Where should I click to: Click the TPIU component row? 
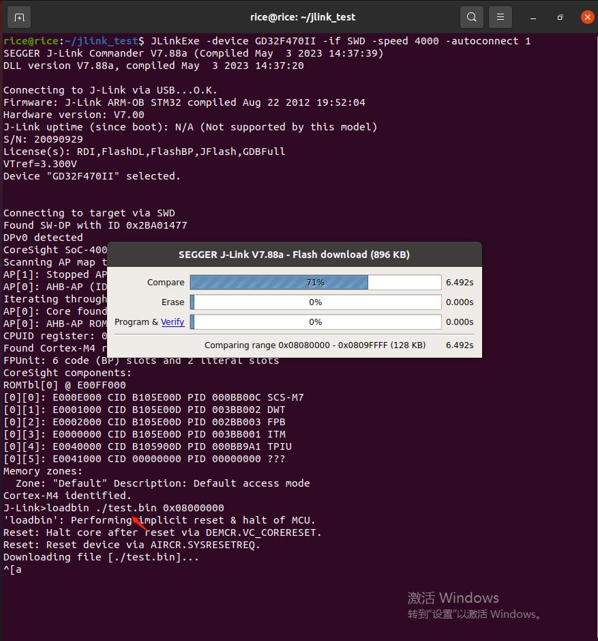click(x=147, y=446)
